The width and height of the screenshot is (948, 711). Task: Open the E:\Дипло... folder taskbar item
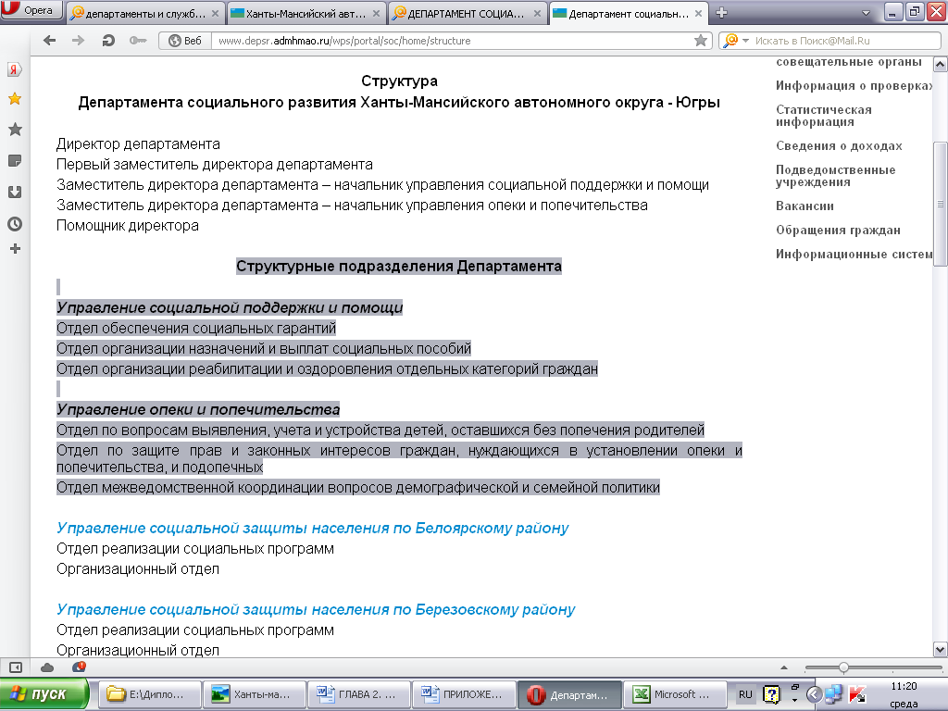[x=150, y=694]
